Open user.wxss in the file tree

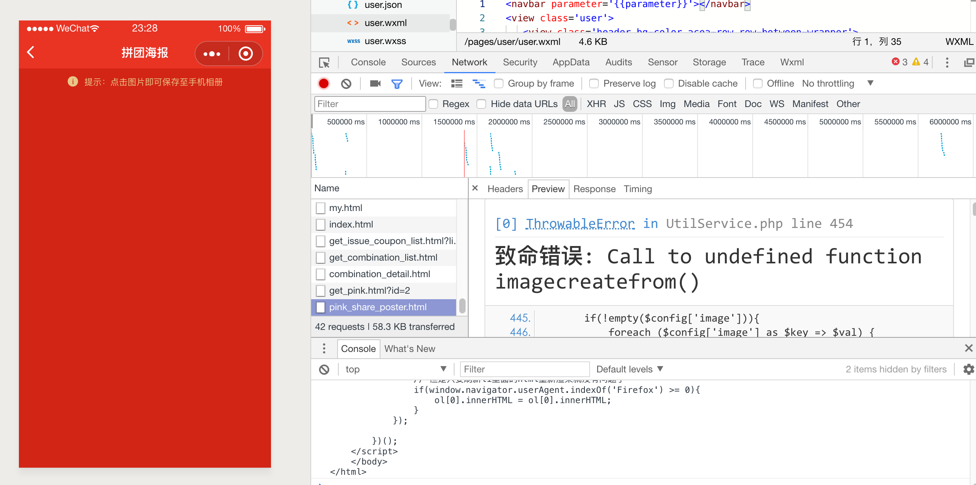click(x=385, y=41)
